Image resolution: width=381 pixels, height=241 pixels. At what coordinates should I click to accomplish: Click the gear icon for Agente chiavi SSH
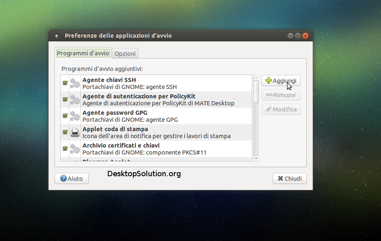(75, 83)
